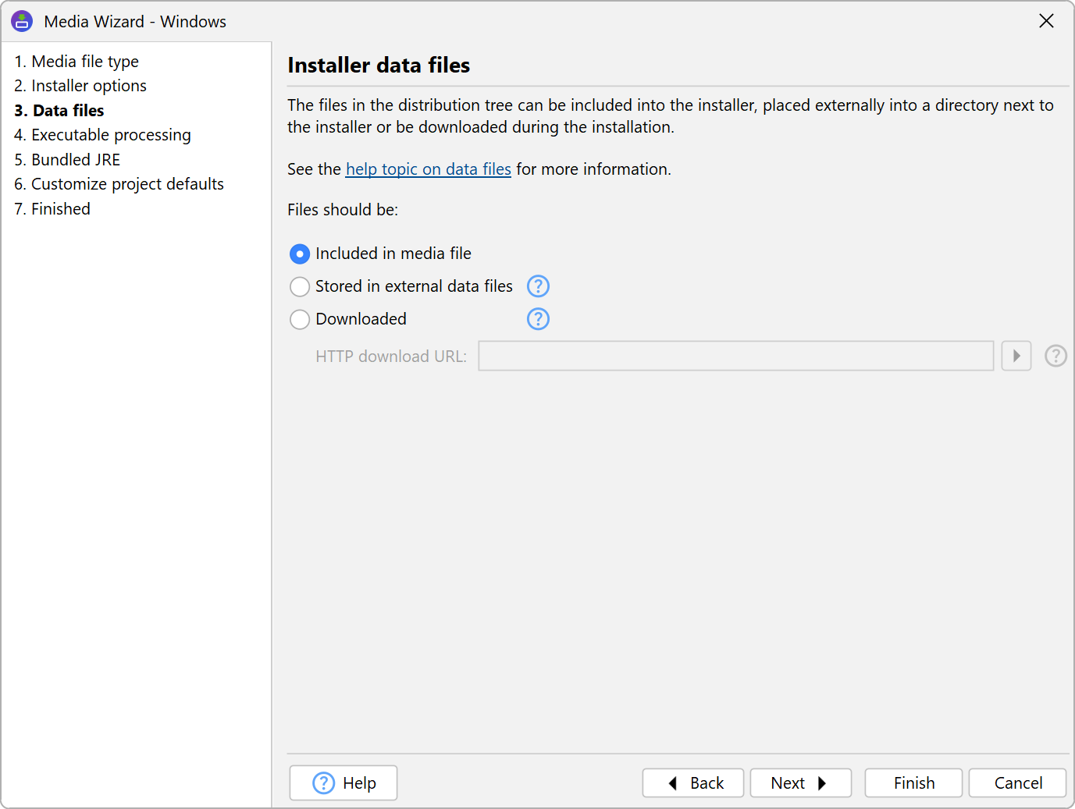
Task: Click help icon beside Stored in external data files
Action: [538, 286]
